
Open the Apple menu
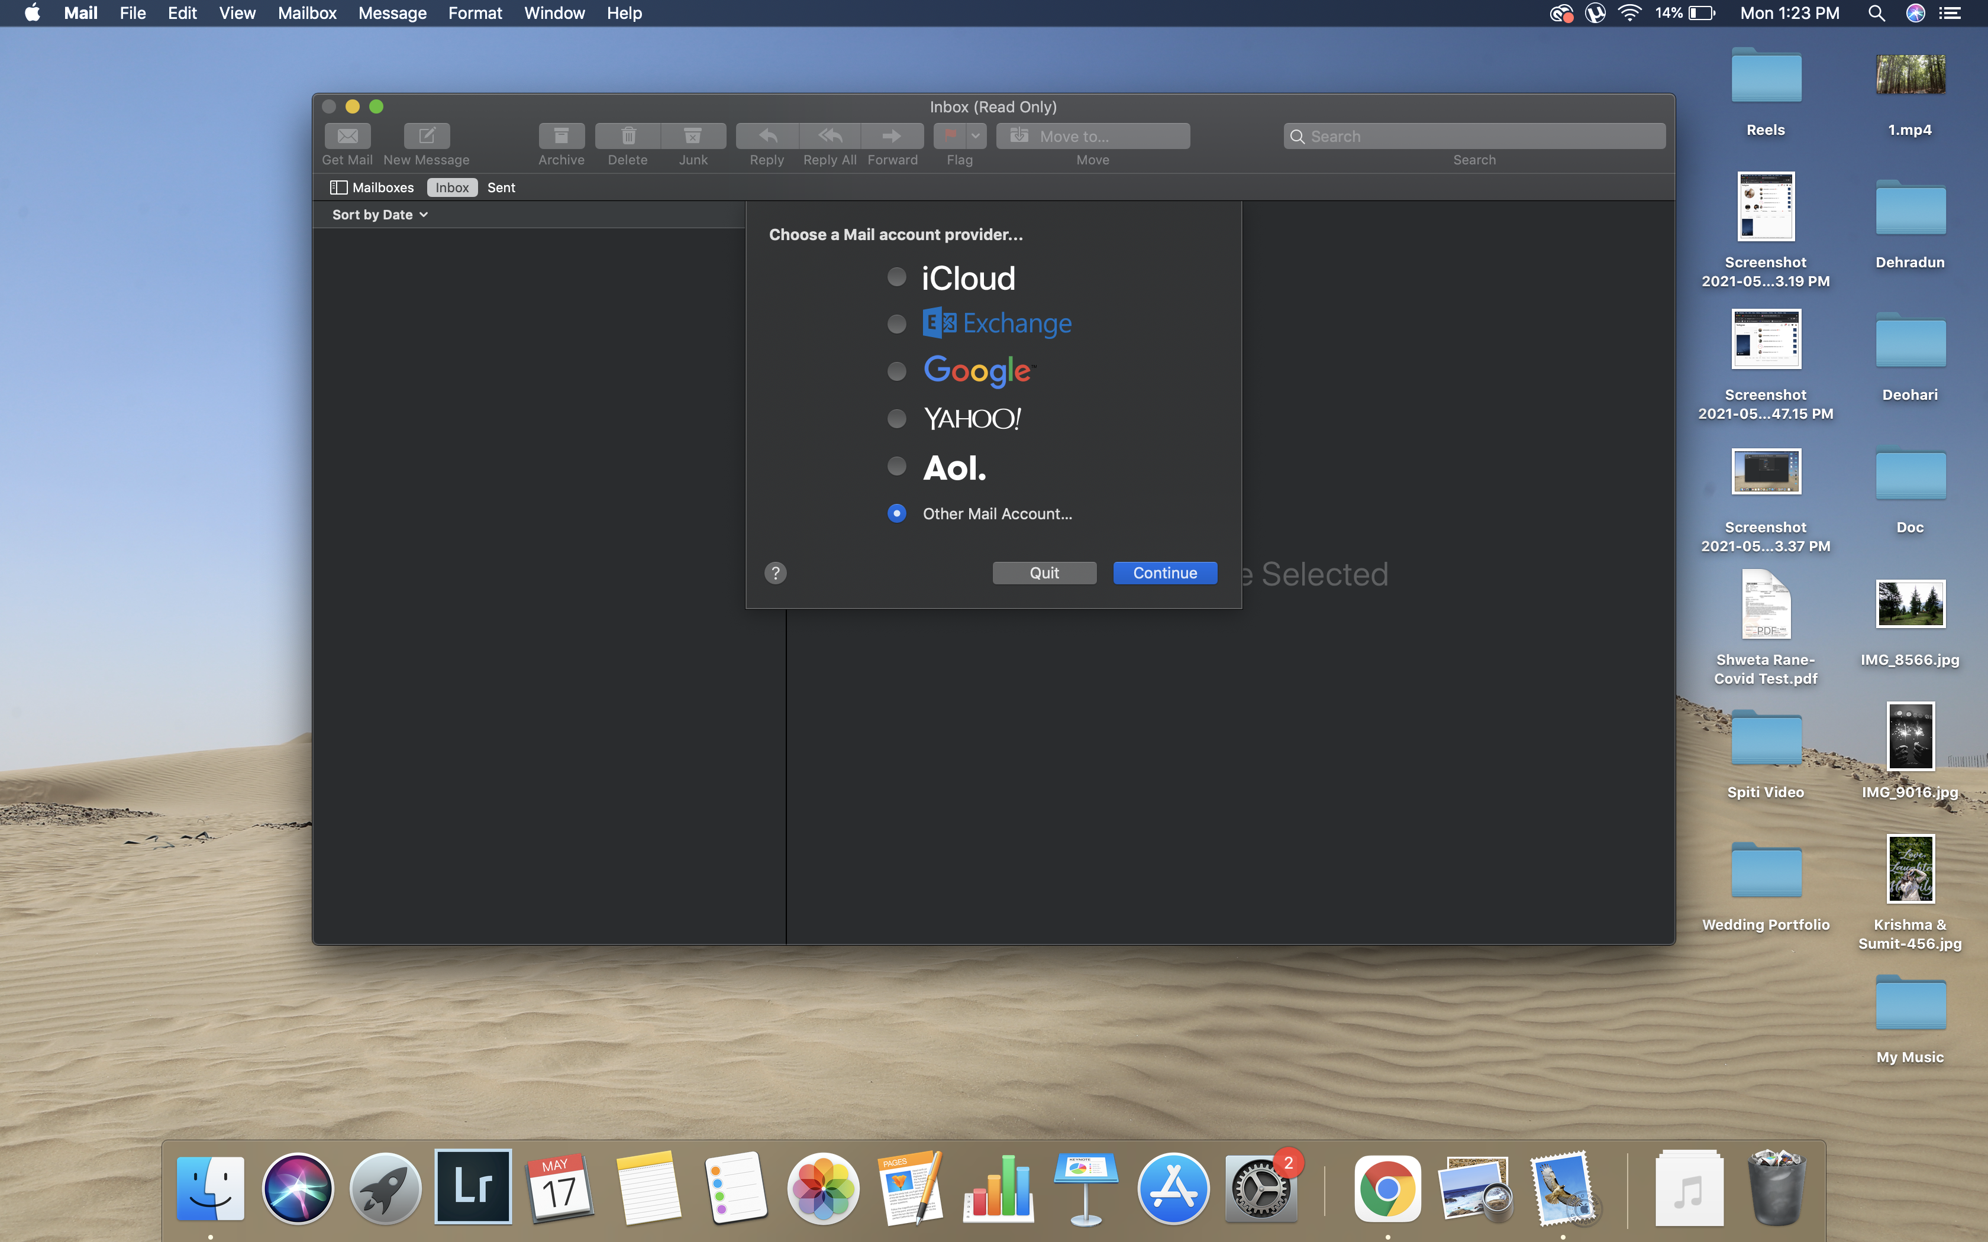point(32,13)
